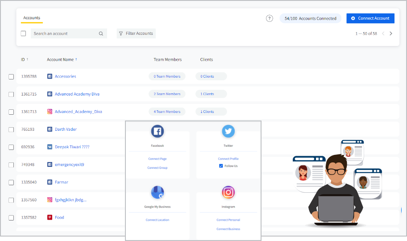Open 1 Clients for Advanced_Academy_Diva
This screenshot has width=407, height=241.
(x=211, y=112)
